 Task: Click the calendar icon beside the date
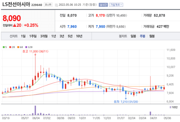(56, 5)
